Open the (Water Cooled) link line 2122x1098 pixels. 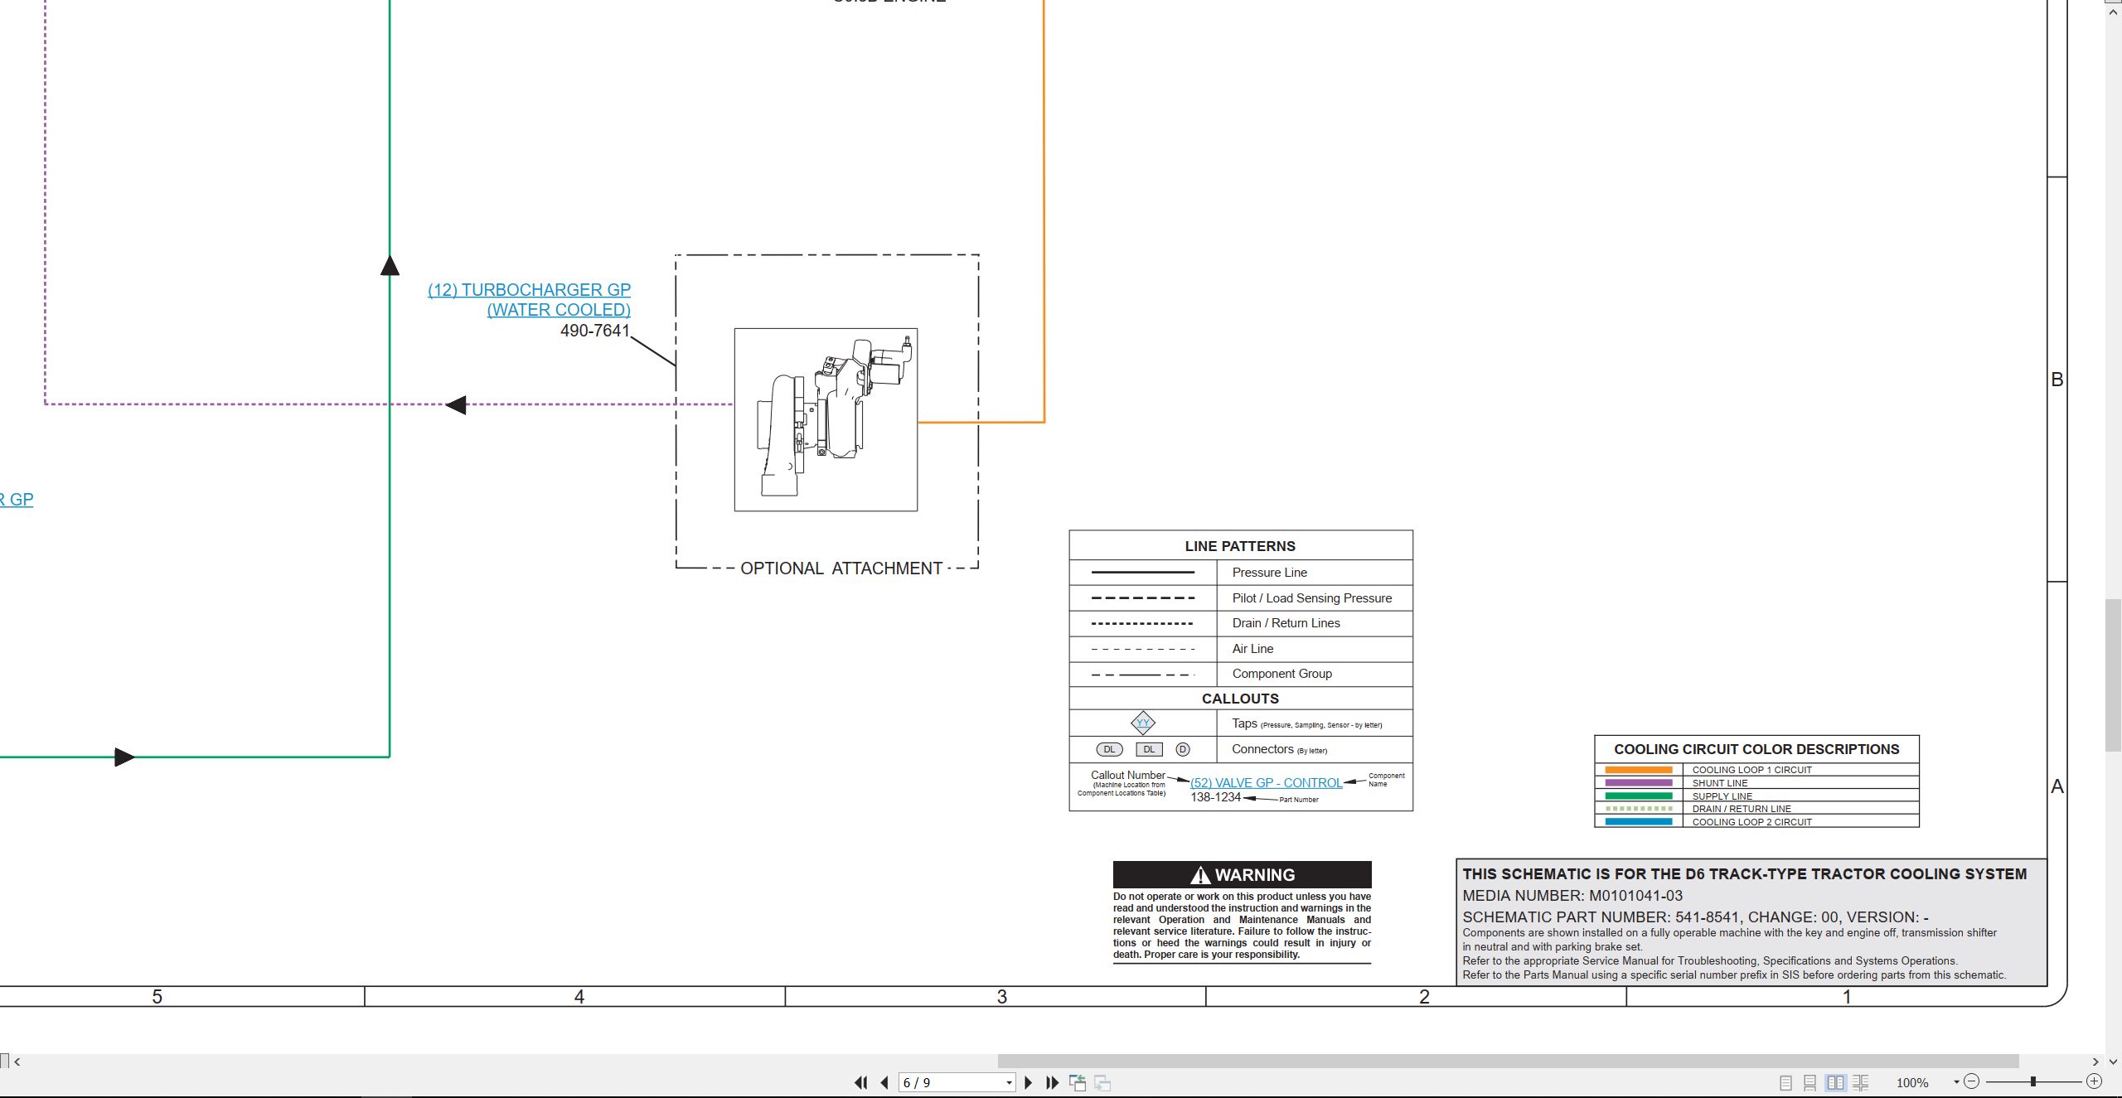click(559, 310)
